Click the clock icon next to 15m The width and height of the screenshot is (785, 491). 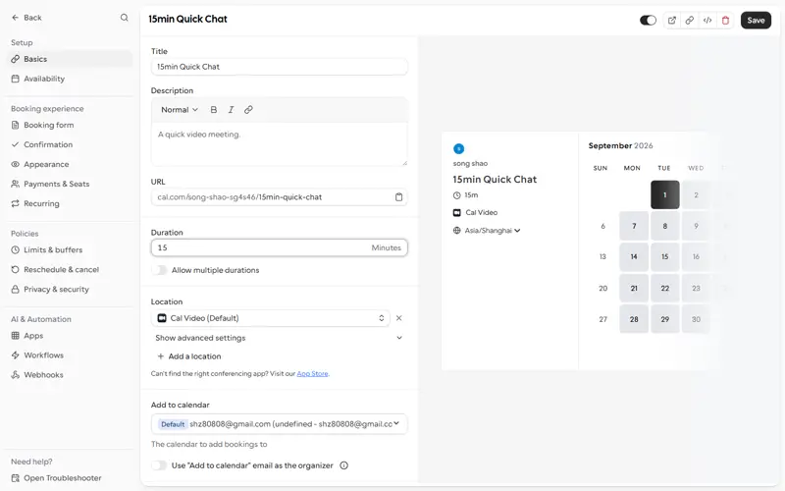456,195
